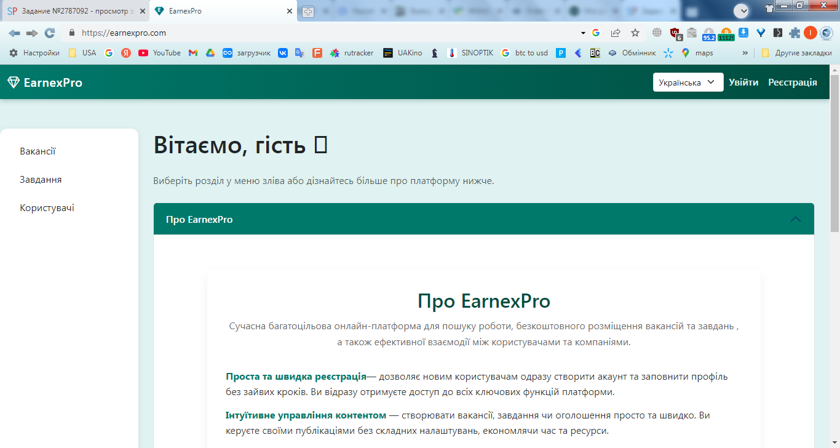
Task: Open Завдання in the left menu
Action: point(41,180)
